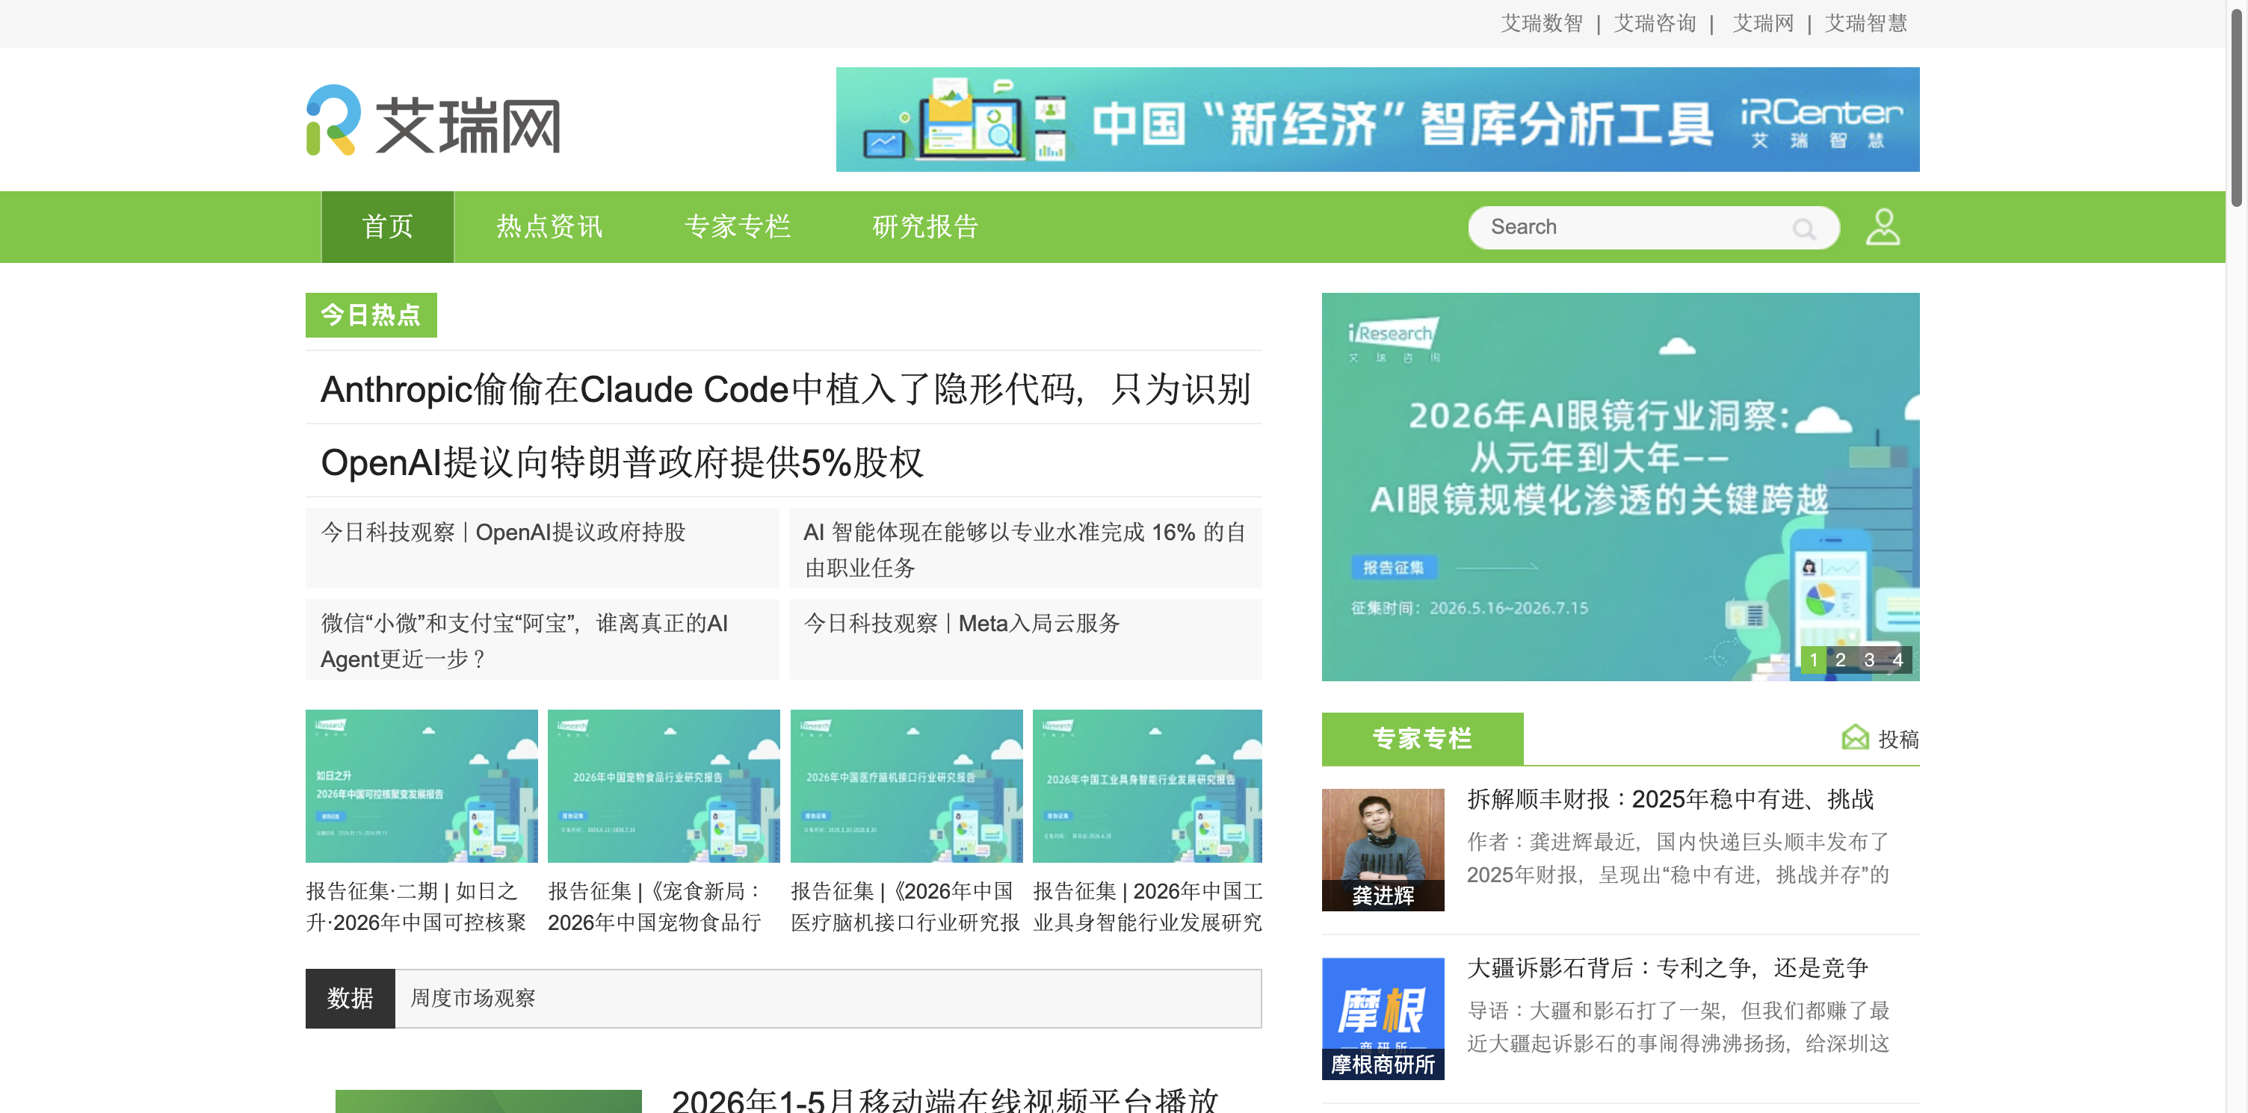
Task: Click the 今日热点 section label
Action: tap(371, 315)
